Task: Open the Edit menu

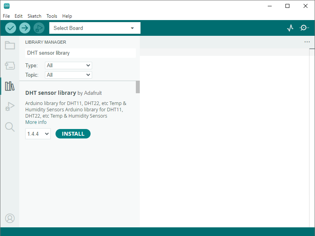Action: (19, 16)
